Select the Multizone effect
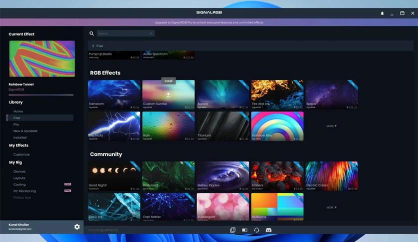The height and width of the screenshot is (242, 418). pos(277,207)
